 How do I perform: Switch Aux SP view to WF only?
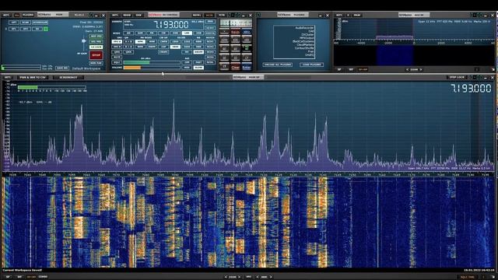point(351,69)
